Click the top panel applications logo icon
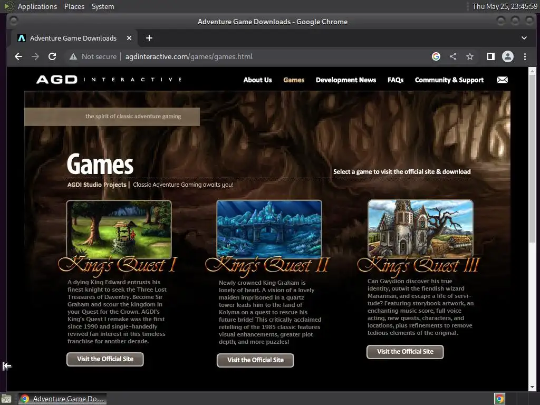This screenshot has height=405, width=540. pos(8,6)
